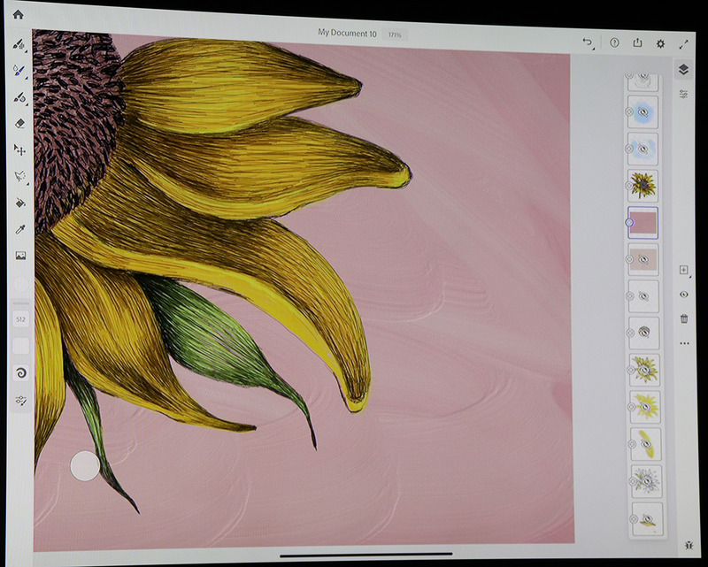Viewport: 708px width, 567px height.
Task: Click the 171% zoom level button
Action: click(394, 34)
